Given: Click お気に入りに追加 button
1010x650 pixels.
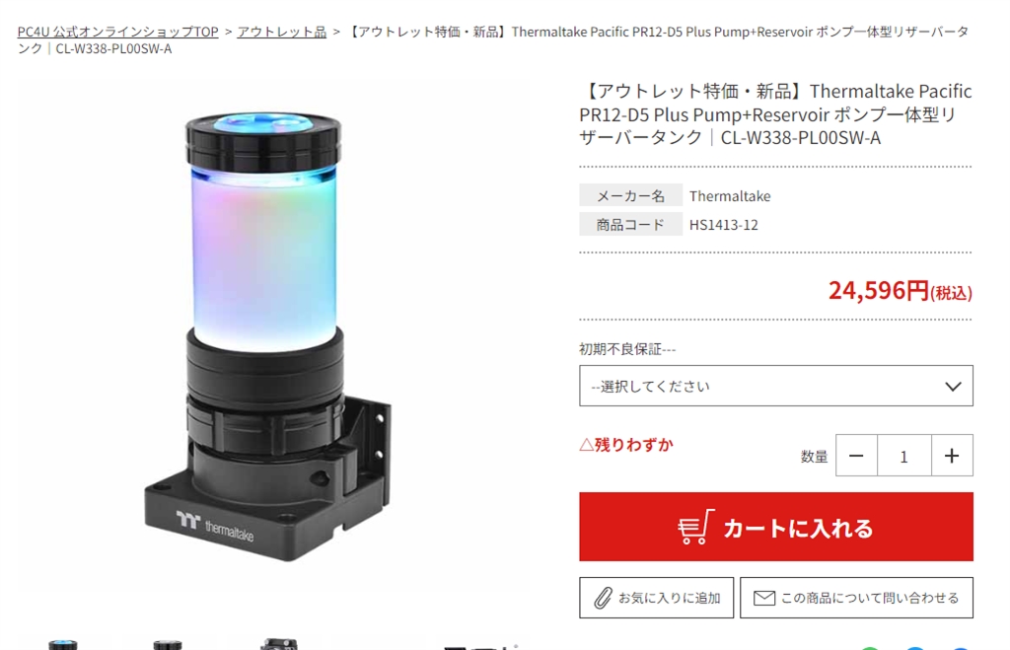Looking at the screenshot, I should coord(656,598).
